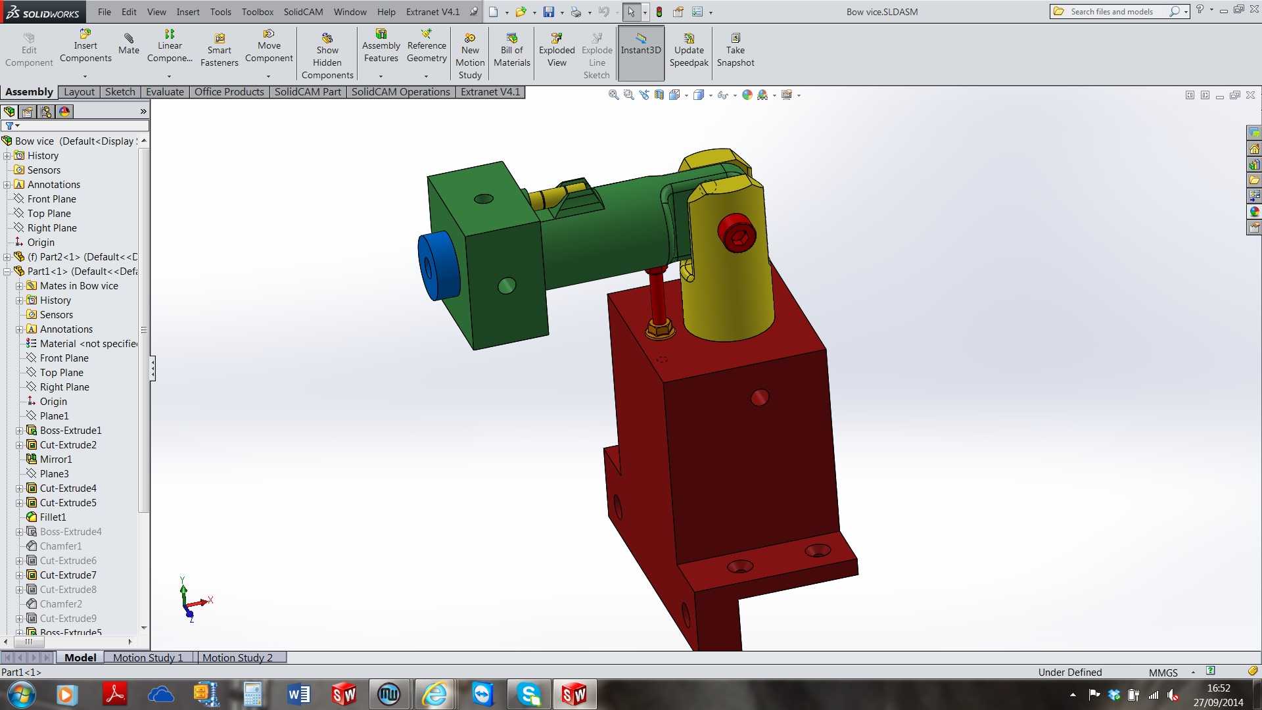Click the Section View icon
The height and width of the screenshot is (710, 1262).
659,95
